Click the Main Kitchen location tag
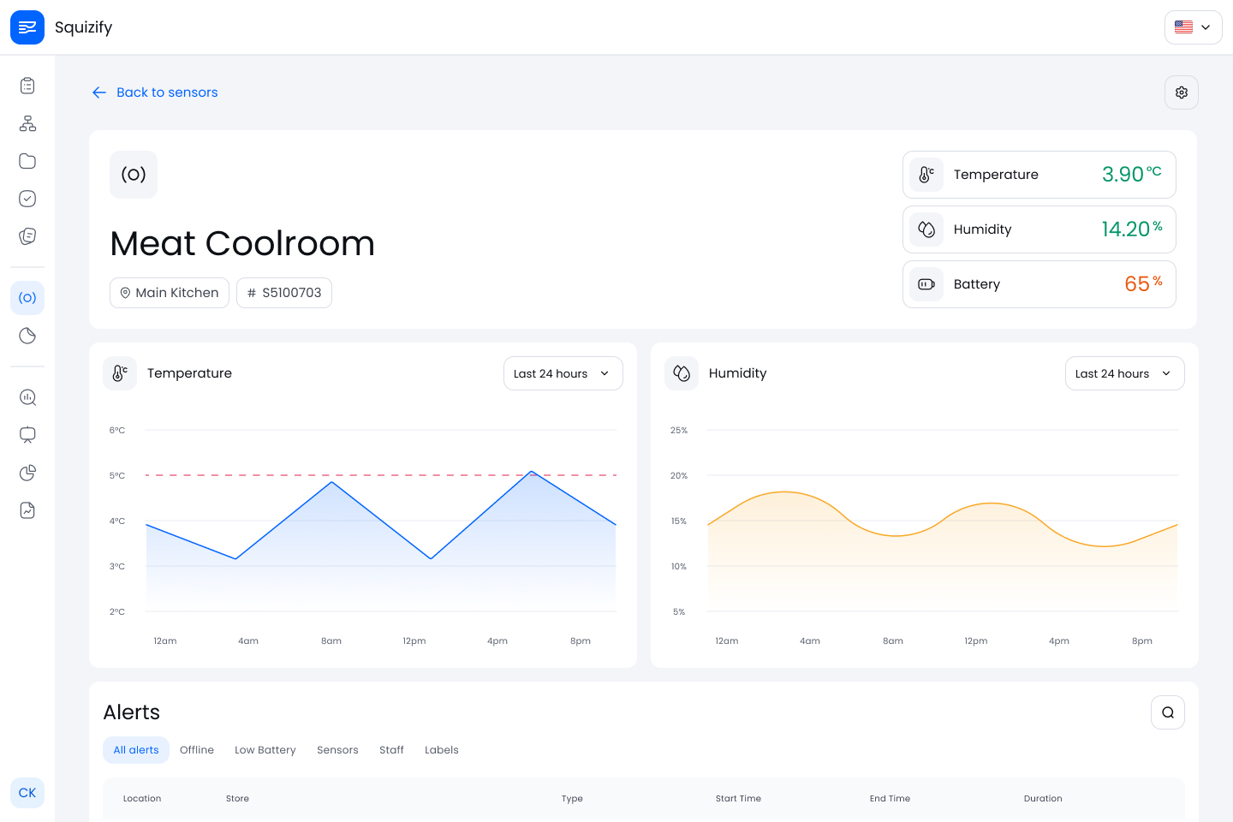 170,293
